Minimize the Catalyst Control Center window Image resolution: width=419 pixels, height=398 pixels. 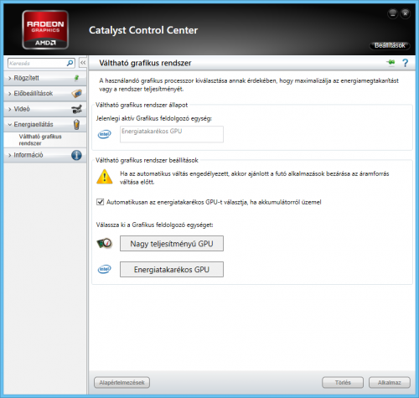(392, 13)
